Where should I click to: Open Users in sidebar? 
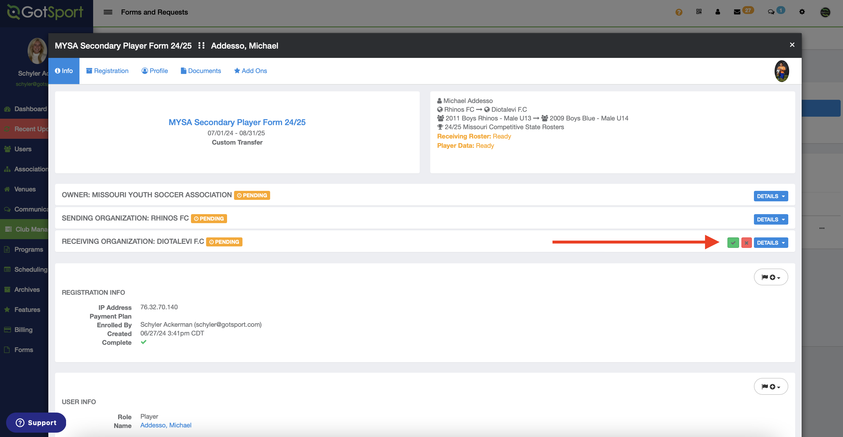click(24, 149)
